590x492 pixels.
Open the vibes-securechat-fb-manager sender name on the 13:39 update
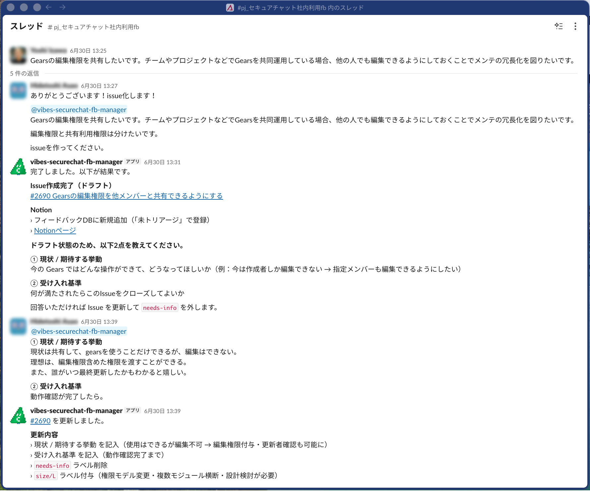(77, 411)
